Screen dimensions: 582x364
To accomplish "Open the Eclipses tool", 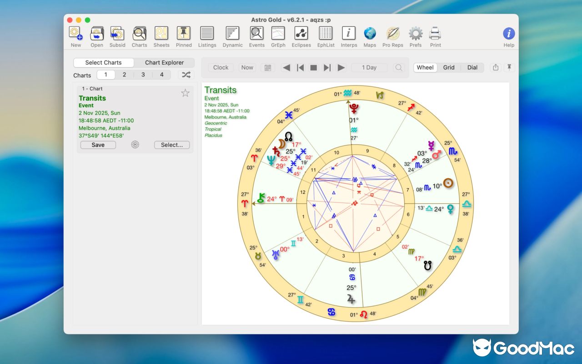I will [x=301, y=36].
